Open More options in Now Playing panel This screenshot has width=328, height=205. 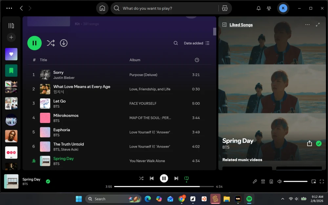pos(307,25)
